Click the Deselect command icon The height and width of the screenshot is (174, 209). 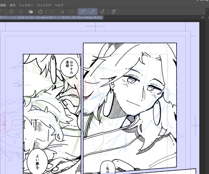[x=52, y=12]
